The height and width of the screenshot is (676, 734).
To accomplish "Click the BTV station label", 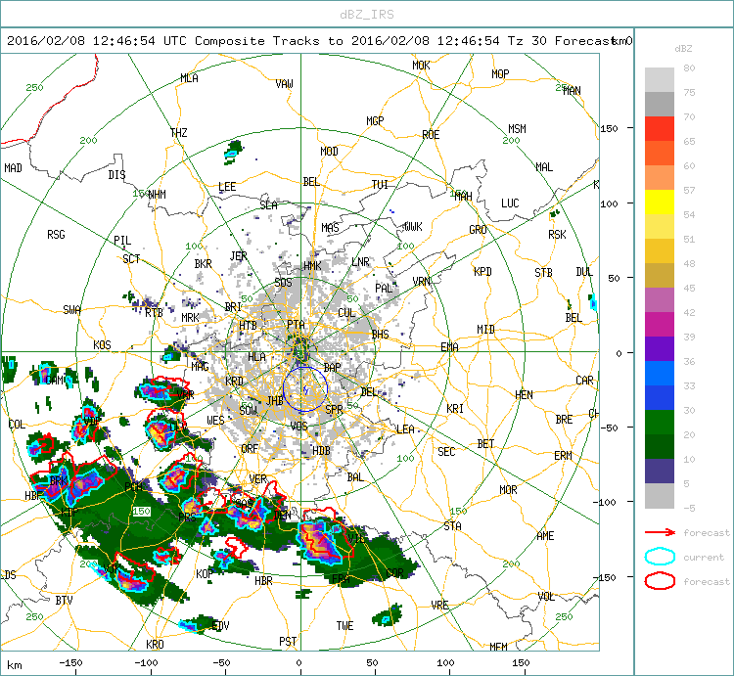I will [65, 600].
